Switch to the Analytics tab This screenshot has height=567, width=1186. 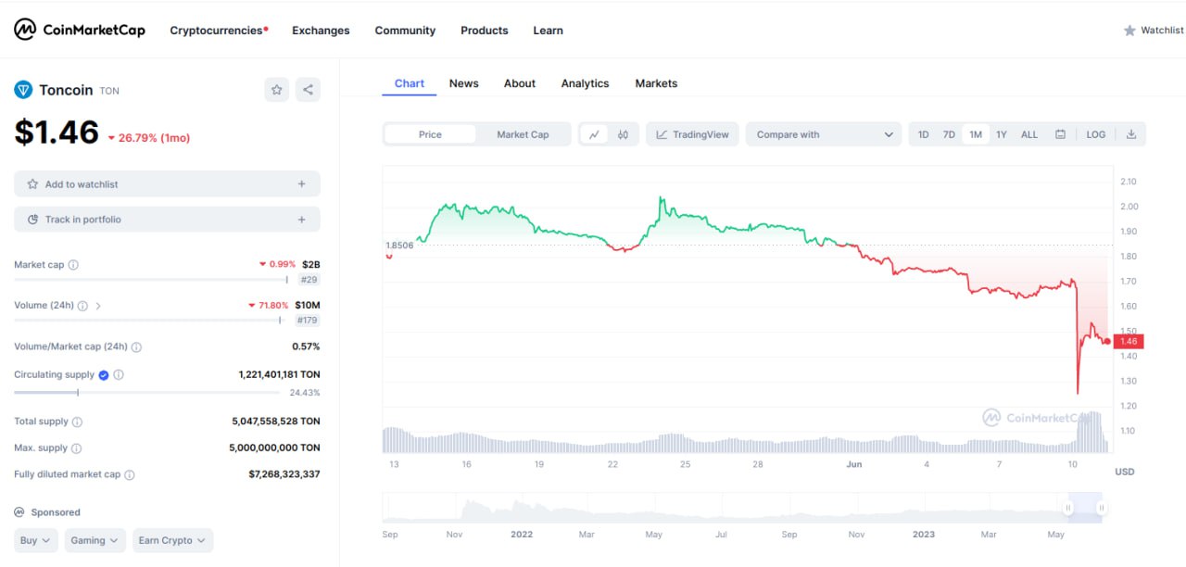(585, 83)
